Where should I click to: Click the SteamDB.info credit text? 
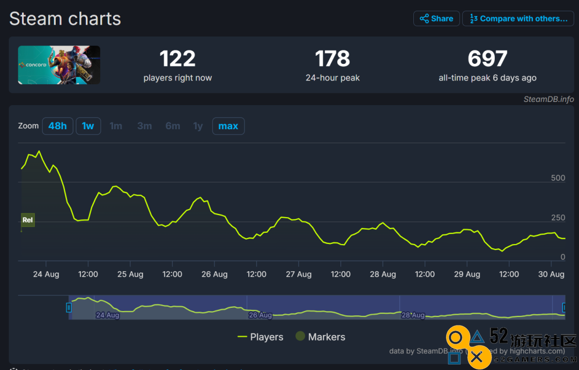(548, 99)
